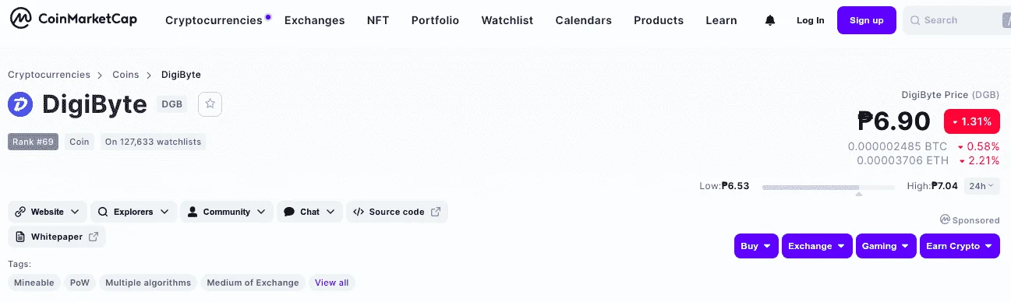Select the PoW tag
Screen dimensions: 1011x302
[80, 283]
